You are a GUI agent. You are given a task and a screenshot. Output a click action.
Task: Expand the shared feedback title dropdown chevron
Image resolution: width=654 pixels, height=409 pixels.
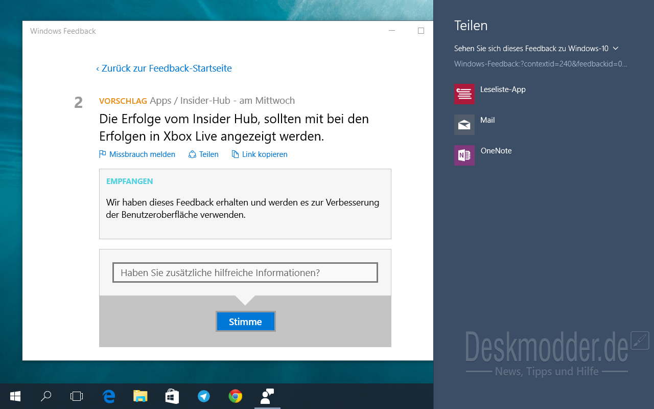click(616, 49)
